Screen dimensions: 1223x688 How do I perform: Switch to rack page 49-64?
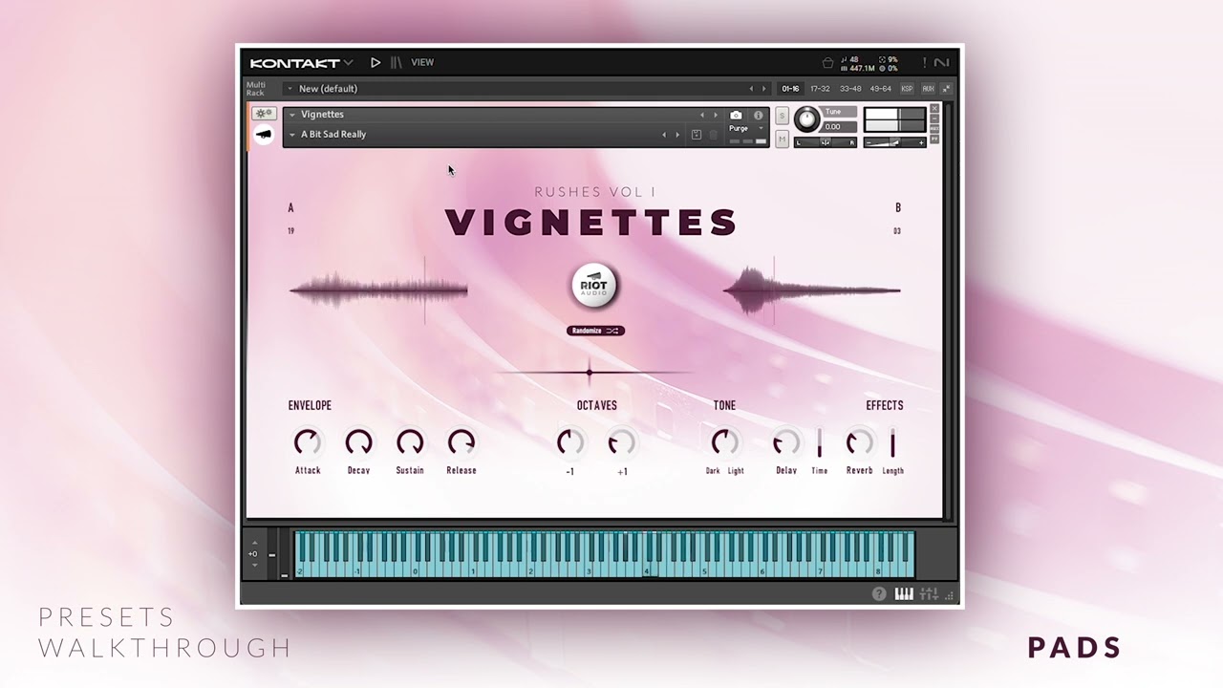[x=881, y=89]
